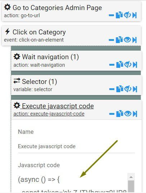Toggle the Selector (1) eye icon
The image size is (146, 193).
(128, 89)
